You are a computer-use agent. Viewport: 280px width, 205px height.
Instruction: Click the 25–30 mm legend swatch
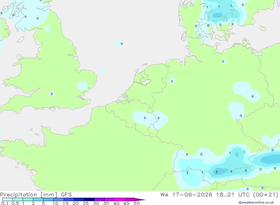pyautogui.click(x=89, y=199)
